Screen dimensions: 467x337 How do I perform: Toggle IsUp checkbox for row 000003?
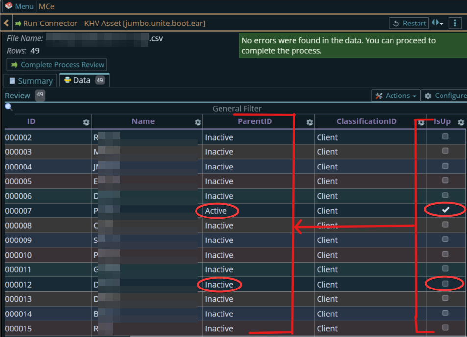445,151
